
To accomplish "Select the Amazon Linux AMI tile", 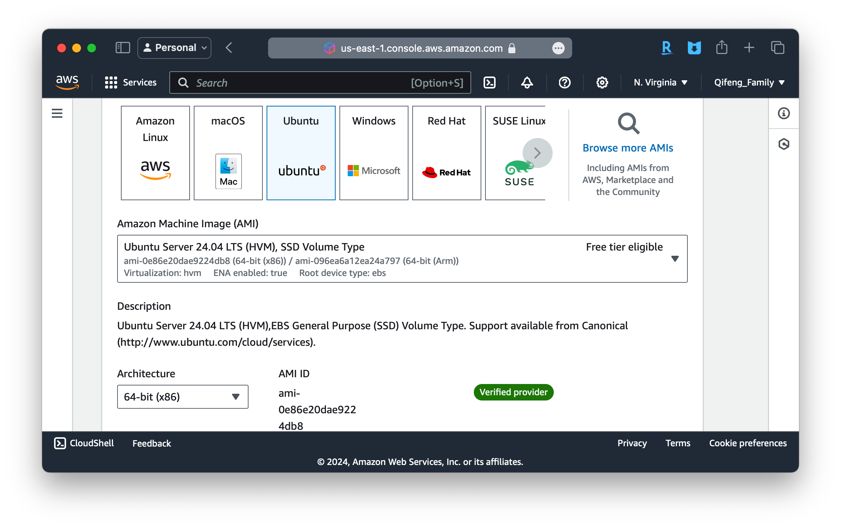I will click(155, 153).
